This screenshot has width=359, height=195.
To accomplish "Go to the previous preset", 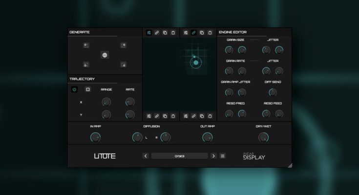I will point(146,156).
